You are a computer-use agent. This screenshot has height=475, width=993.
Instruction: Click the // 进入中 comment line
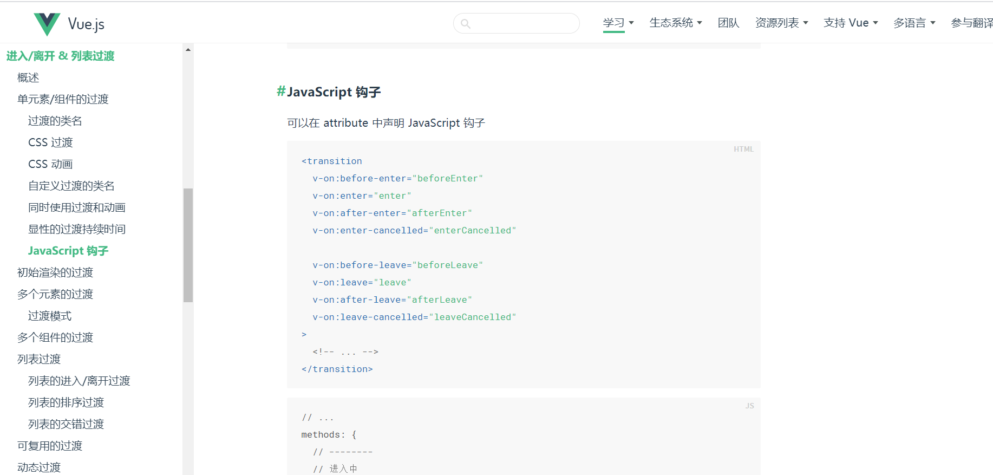coord(335,469)
